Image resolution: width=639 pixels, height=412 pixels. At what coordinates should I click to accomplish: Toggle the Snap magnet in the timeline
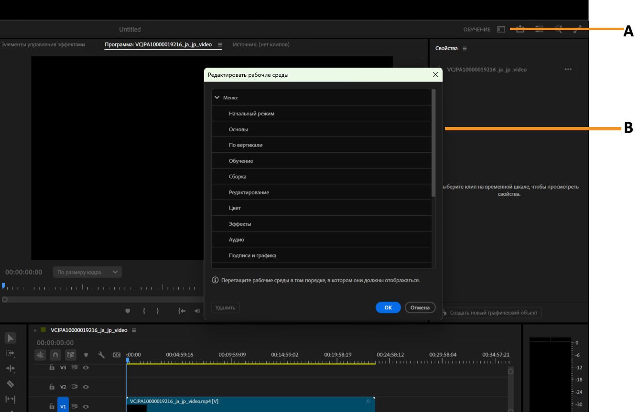(55, 354)
